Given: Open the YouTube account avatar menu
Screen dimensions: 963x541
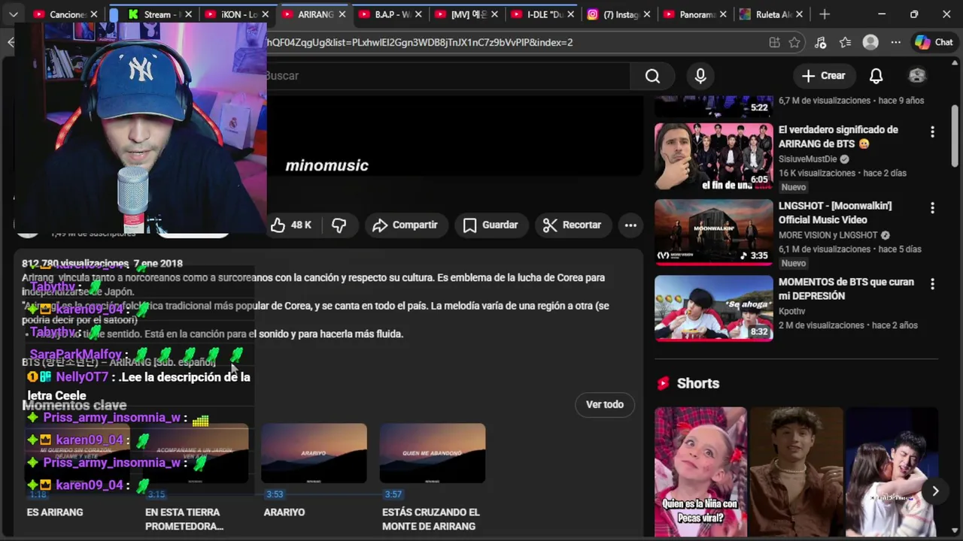Looking at the screenshot, I should coord(917,76).
